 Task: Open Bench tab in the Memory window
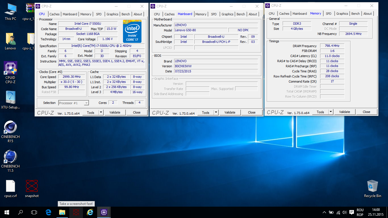[356, 14]
